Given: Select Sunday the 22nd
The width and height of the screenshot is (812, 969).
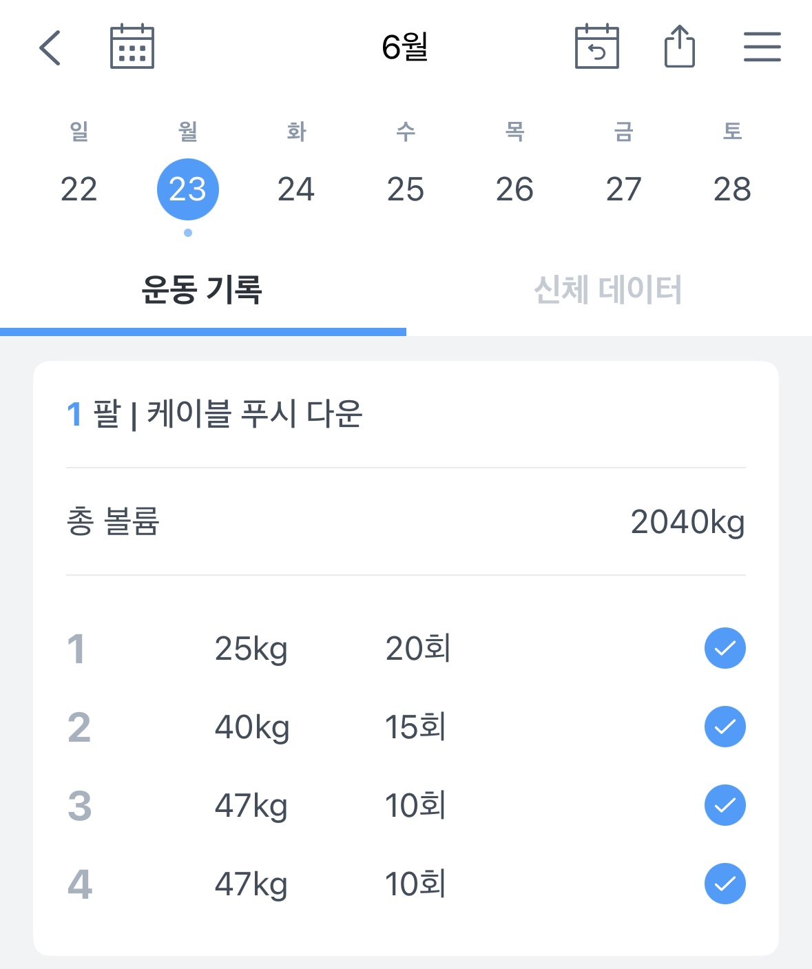Looking at the screenshot, I should [x=79, y=189].
